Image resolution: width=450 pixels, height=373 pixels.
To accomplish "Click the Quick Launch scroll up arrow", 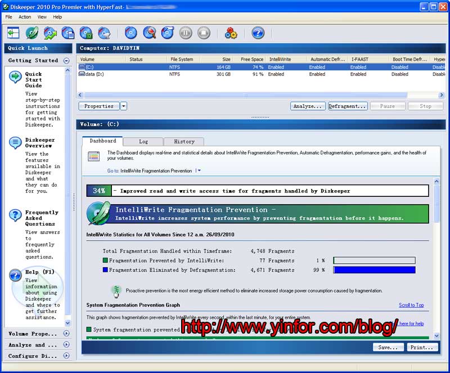I will (67, 70).
